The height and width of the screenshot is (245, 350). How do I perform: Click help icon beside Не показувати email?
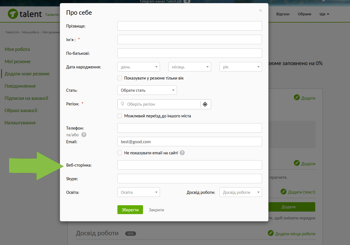182,153
